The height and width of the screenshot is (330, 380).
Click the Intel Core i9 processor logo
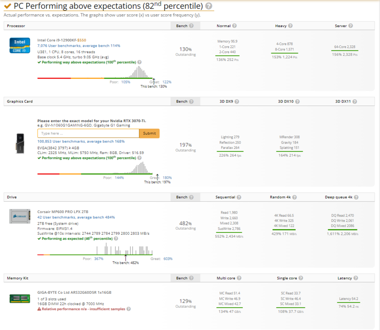[x=20, y=46]
